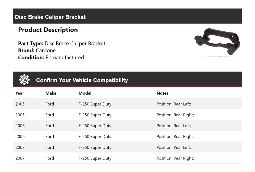Click Ford in the first table row

click(x=50, y=104)
